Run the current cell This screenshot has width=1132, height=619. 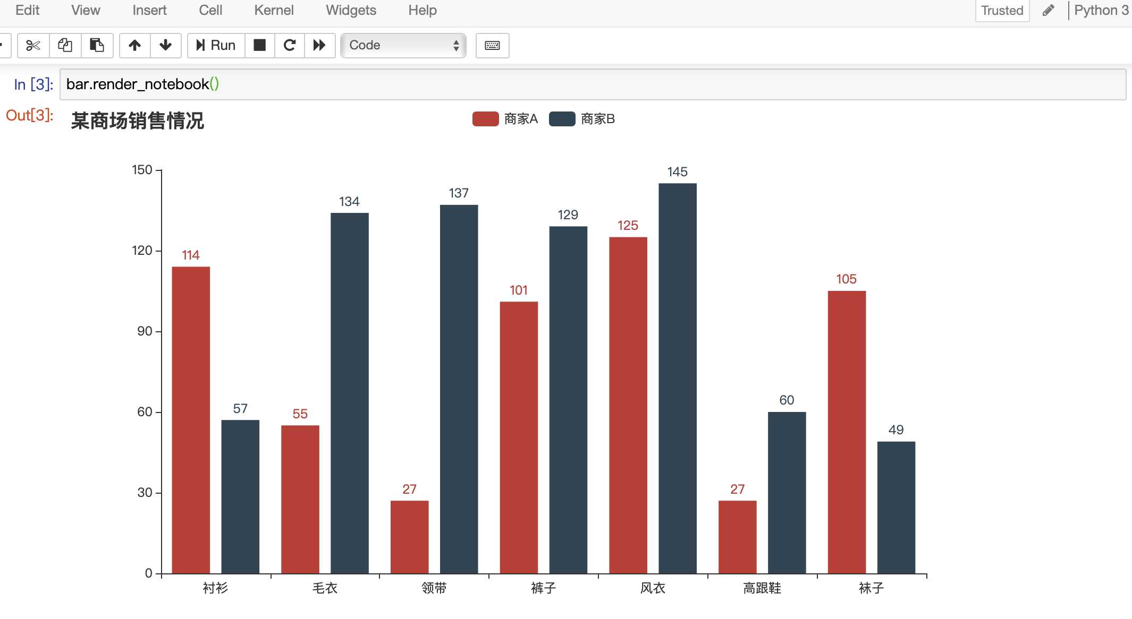tap(216, 45)
